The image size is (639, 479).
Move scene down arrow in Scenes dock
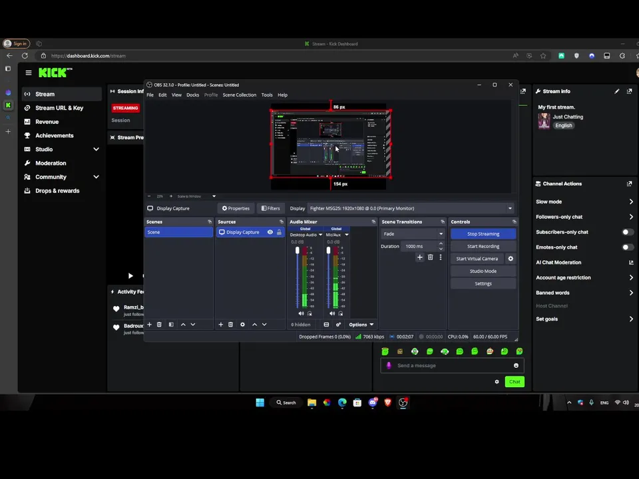(193, 325)
